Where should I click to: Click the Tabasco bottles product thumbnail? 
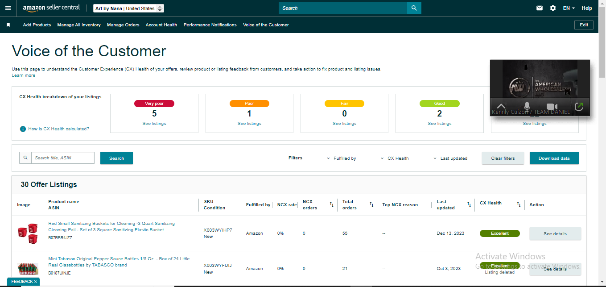coord(28,269)
